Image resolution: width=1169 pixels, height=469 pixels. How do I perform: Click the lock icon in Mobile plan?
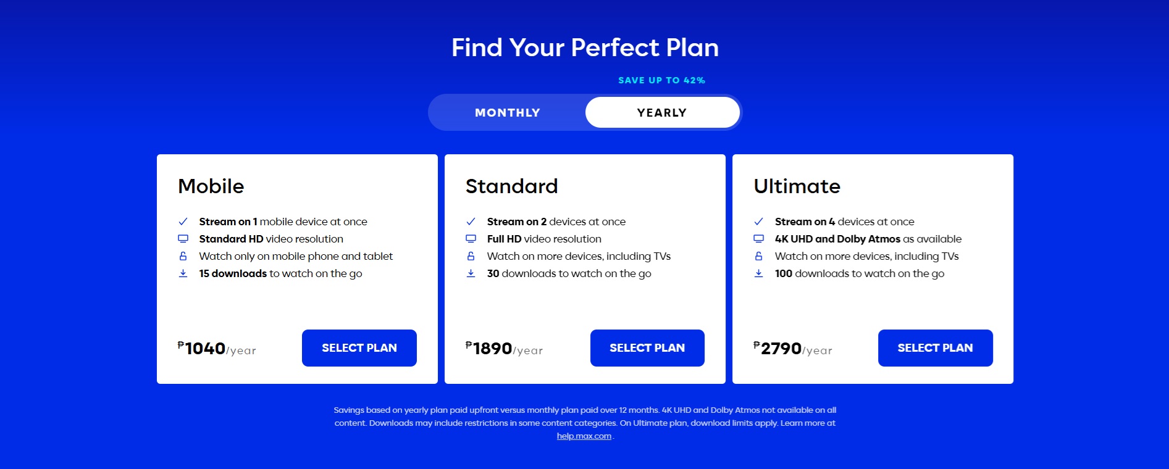point(183,256)
